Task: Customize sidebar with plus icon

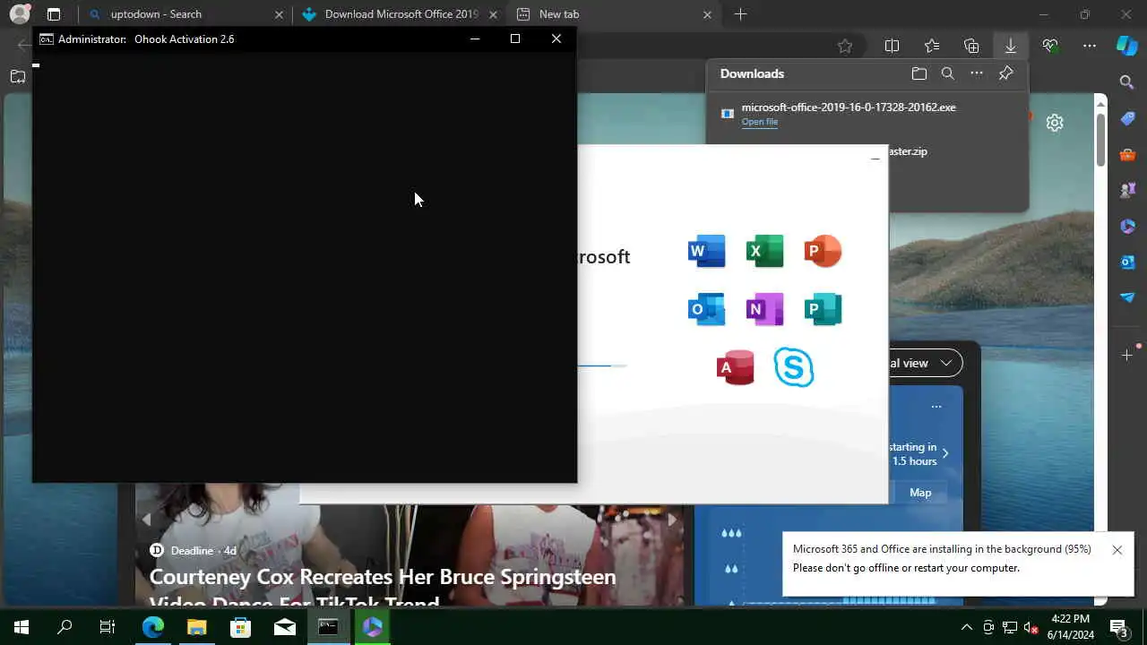Action: click(x=1127, y=356)
